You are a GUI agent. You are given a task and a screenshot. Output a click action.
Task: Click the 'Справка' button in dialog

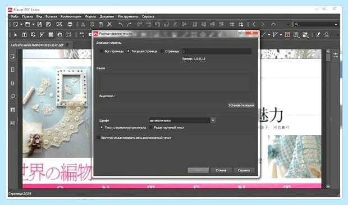(x=244, y=170)
